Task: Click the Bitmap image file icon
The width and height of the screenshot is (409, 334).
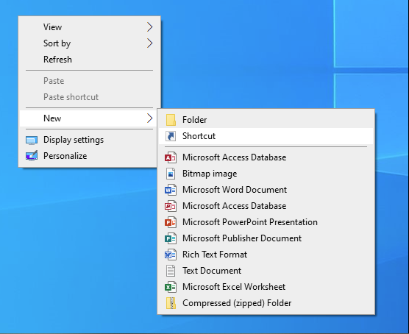Action: click(171, 174)
